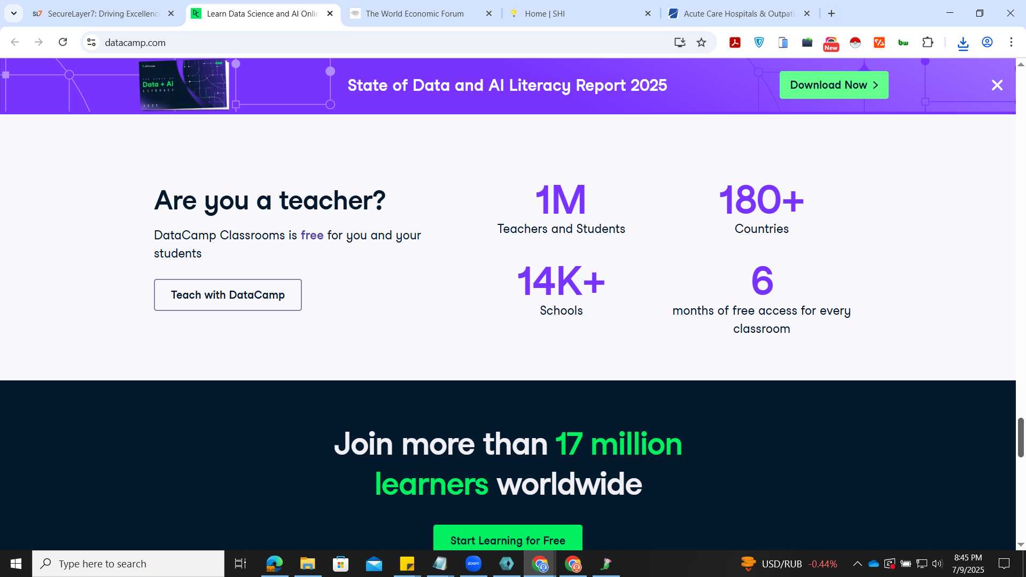Open volume control in tray
Viewport: 1026px width, 577px height.
pos(937,564)
